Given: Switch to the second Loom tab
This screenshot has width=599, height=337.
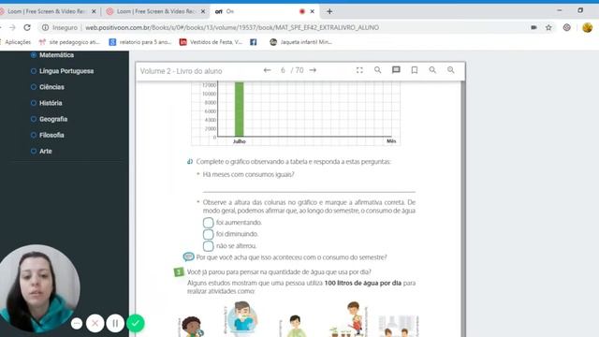Looking at the screenshot, I should click(x=156, y=11).
